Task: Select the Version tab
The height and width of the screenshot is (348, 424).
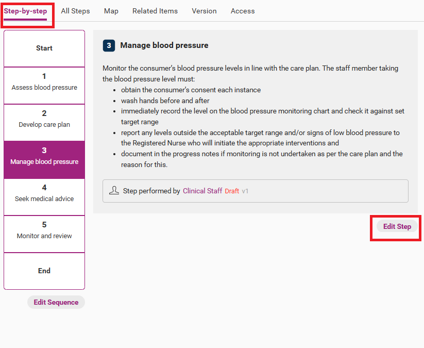Action: click(204, 11)
